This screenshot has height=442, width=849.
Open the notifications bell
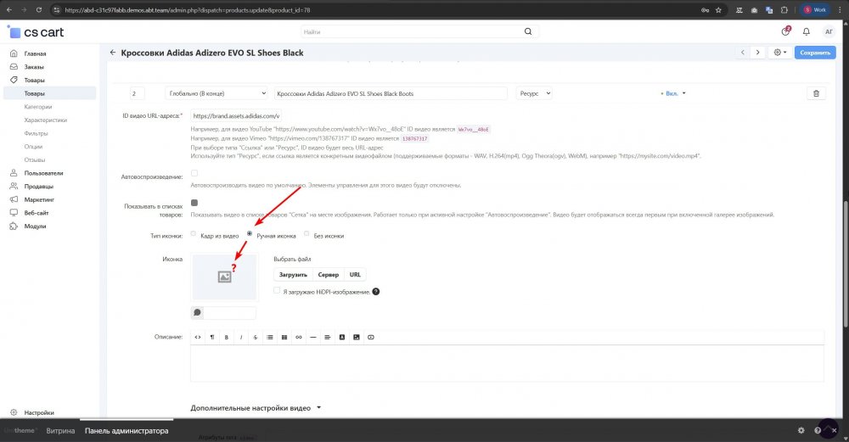tap(806, 31)
